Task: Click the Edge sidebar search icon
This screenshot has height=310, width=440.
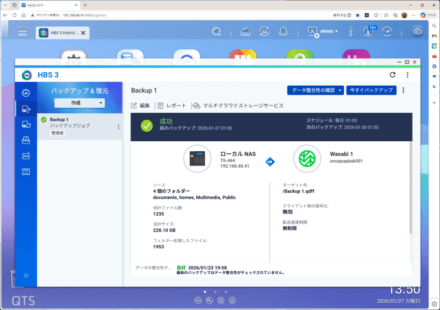Action: point(434,25)
